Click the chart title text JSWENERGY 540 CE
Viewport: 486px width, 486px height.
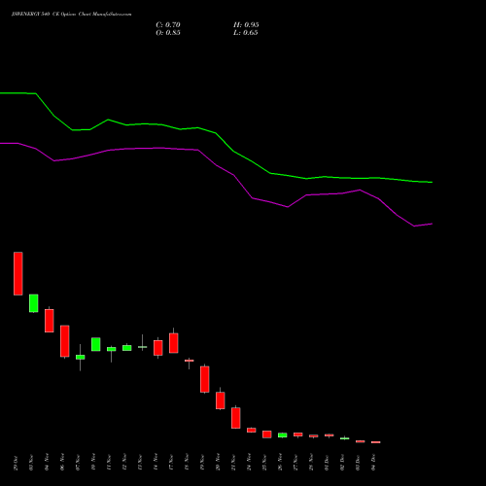(36, 15)
